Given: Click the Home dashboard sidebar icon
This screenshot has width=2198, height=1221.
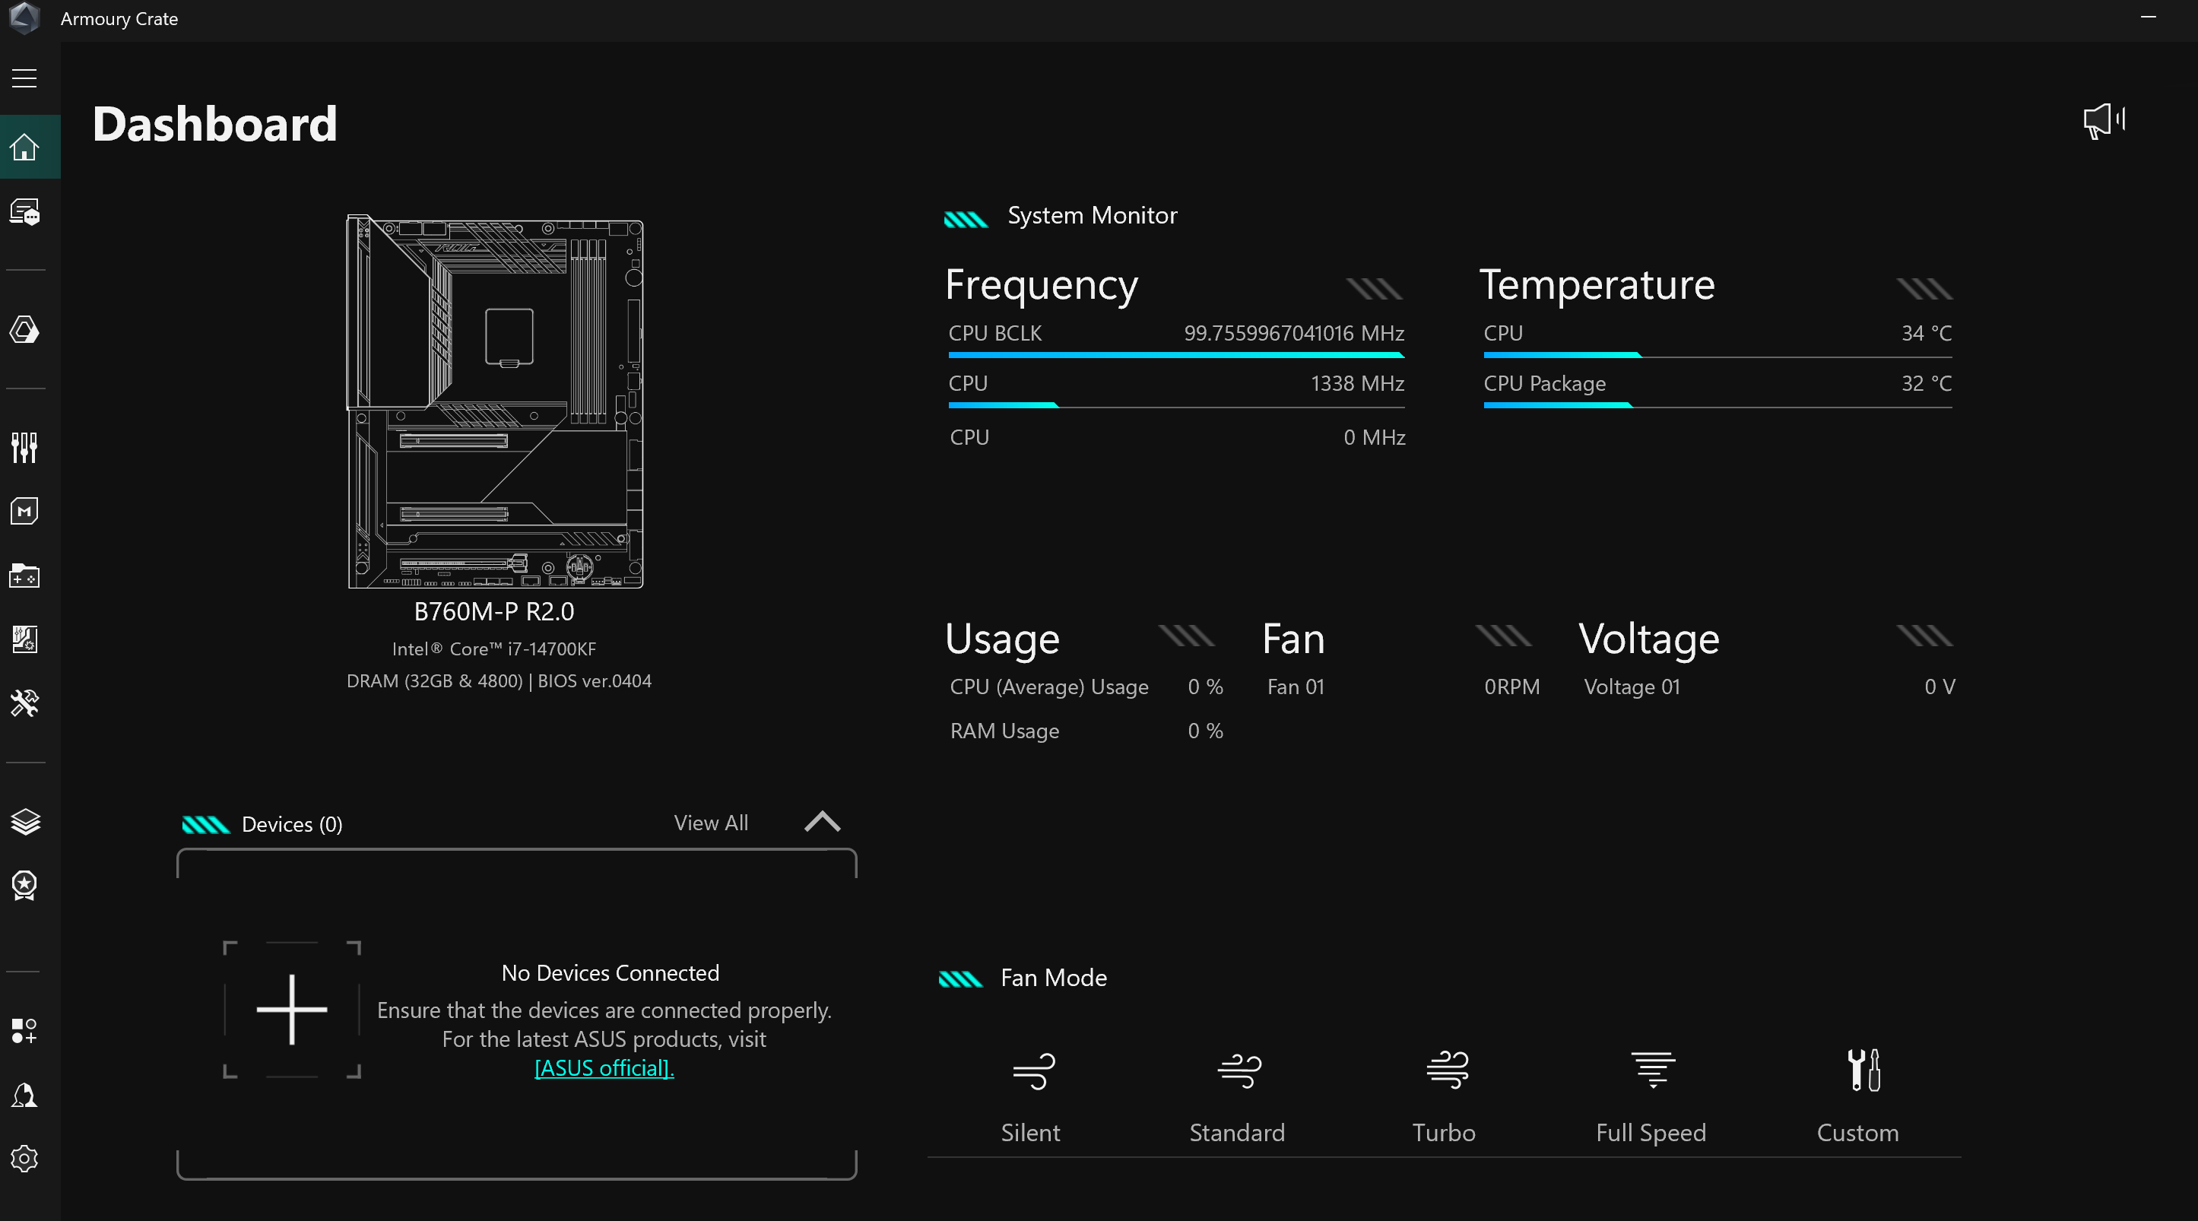Looking at the screenshot, I should tap(24, 147).
